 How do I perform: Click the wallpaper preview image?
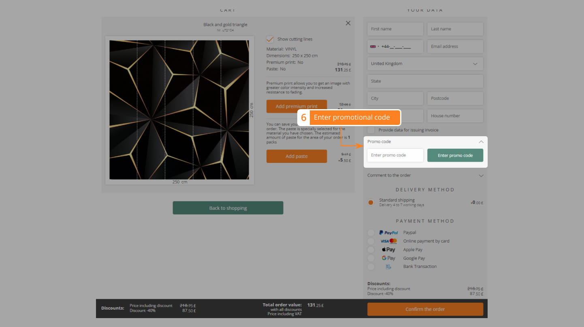(179, 110)
